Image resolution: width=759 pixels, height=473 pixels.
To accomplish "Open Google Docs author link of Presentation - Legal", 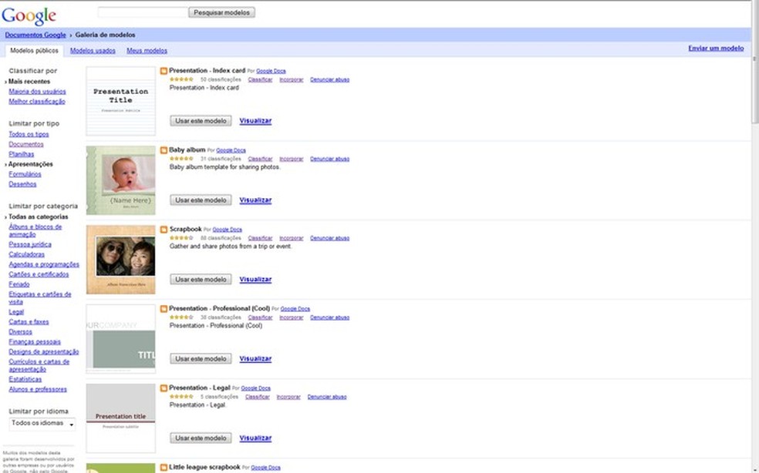I will click(x=255, y=388).
